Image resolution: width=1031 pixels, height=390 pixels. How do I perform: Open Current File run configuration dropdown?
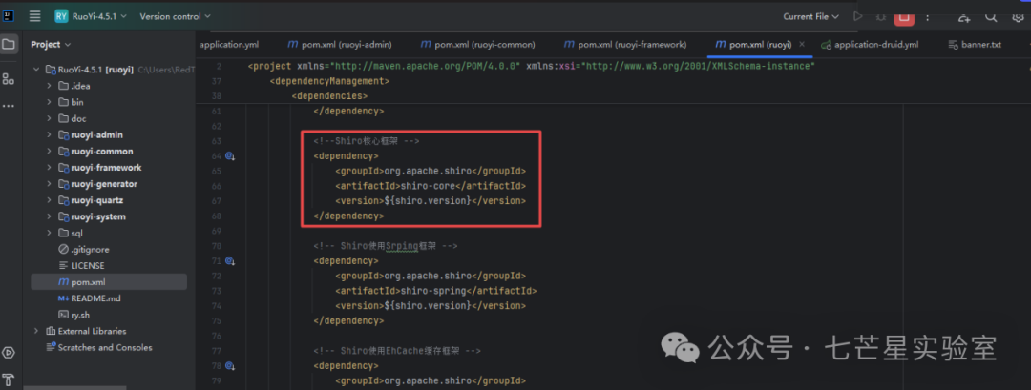[810, 16]
